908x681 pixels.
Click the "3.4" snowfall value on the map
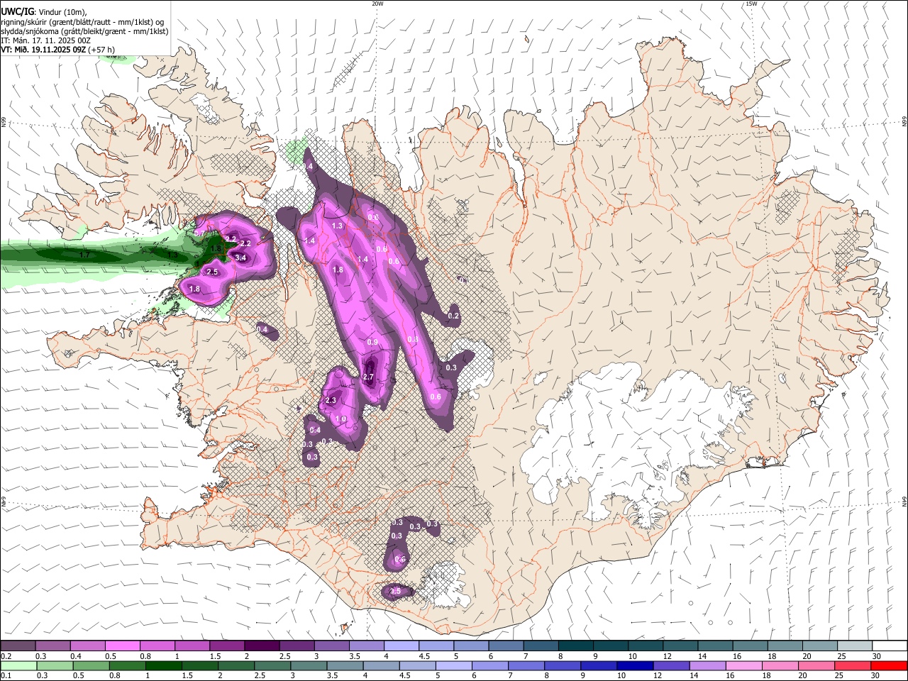point(240,258)
